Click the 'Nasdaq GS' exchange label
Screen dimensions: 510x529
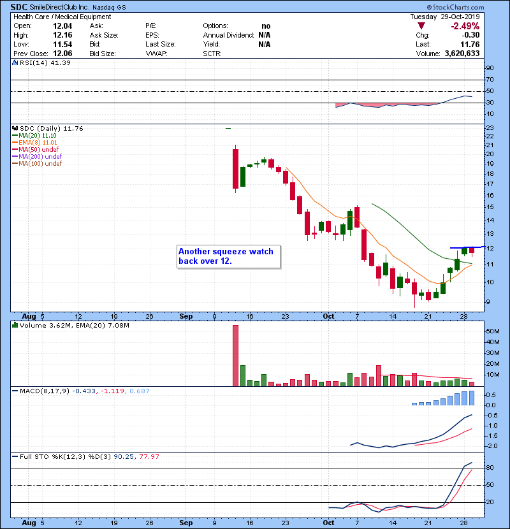110,7
